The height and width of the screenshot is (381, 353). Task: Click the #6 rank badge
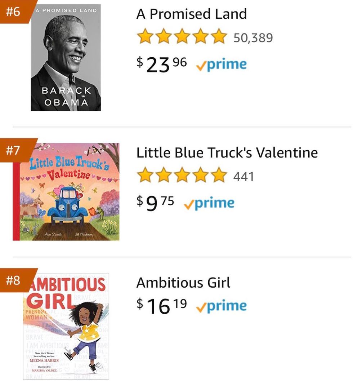coord(14,11)
